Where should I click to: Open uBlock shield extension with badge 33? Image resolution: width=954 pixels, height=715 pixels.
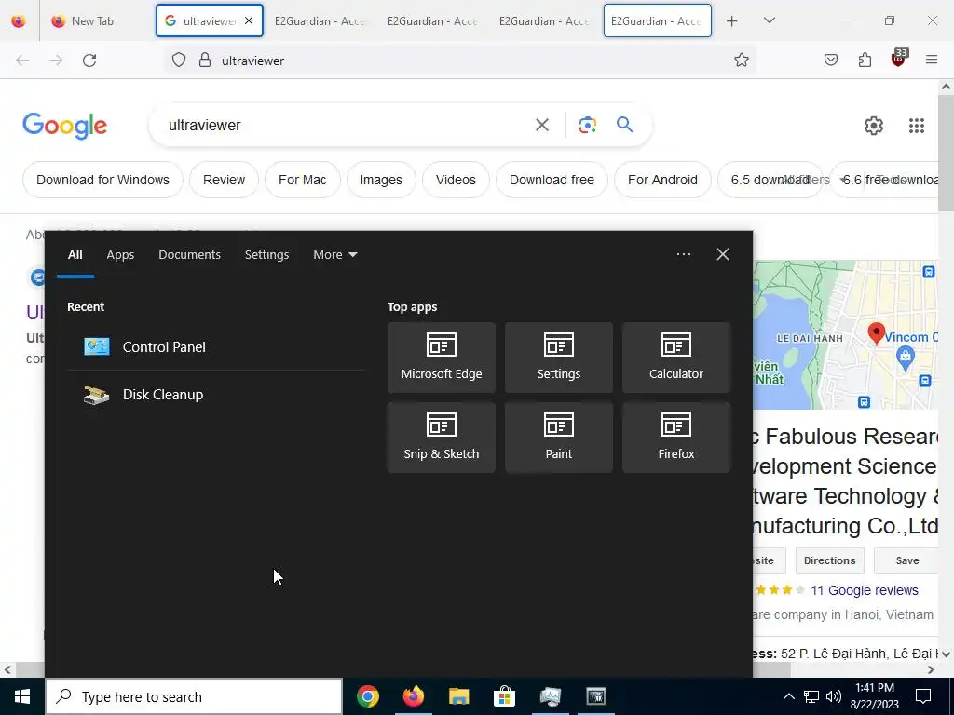click(899, 59)
